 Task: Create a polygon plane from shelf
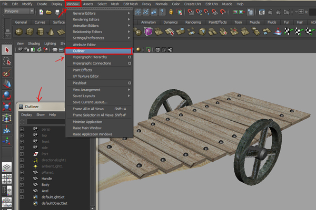tap(61, 31)
